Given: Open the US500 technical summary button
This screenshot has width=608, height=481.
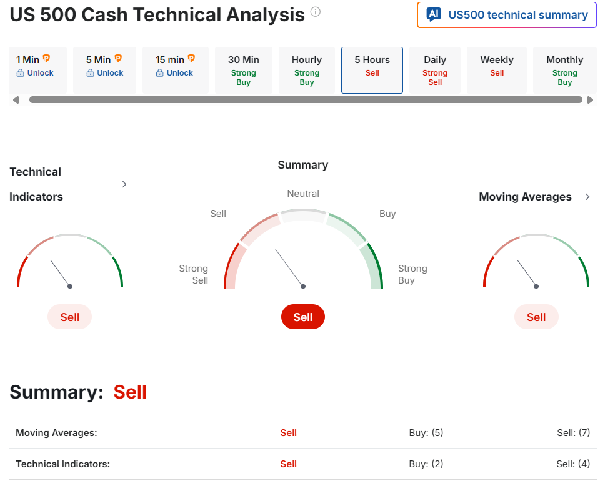Looking at the screenshot, I should point(507,15).
